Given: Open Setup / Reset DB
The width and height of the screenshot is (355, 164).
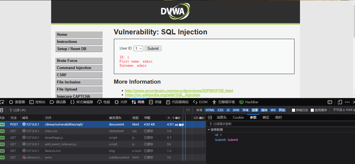Looking at the screenshot, I should 79,49.
